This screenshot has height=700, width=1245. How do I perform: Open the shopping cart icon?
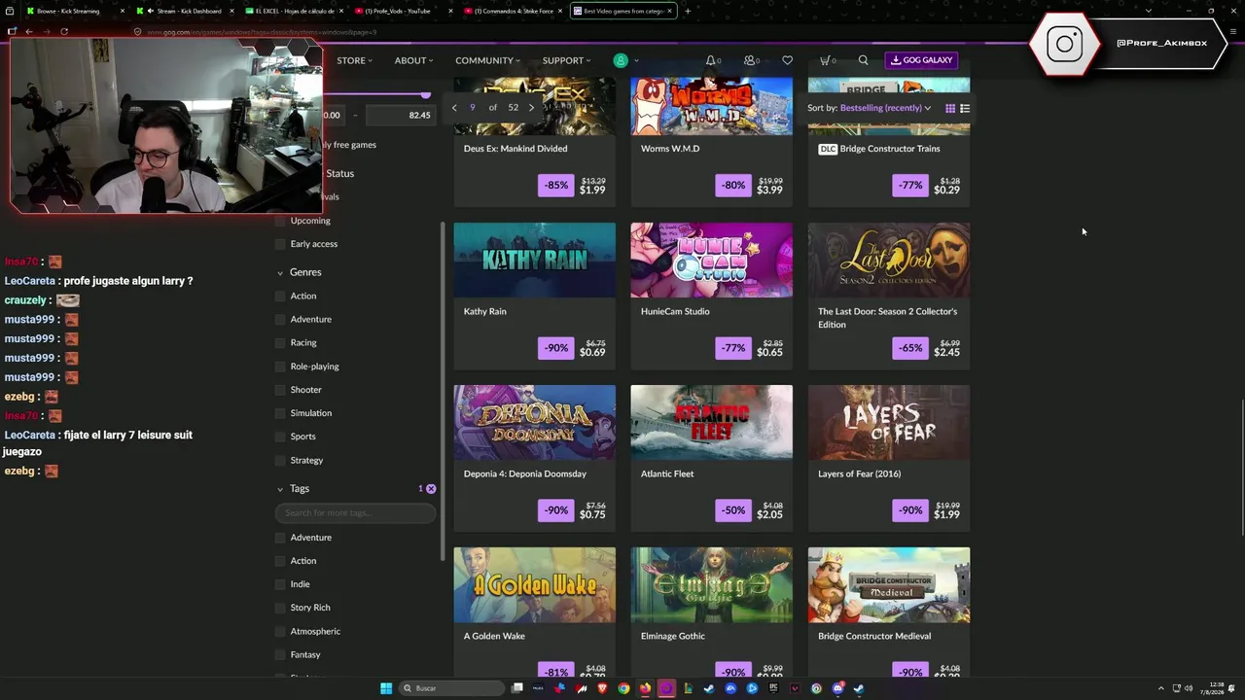(825, 60)
